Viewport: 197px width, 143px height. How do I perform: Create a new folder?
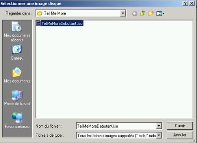(151, 13)
